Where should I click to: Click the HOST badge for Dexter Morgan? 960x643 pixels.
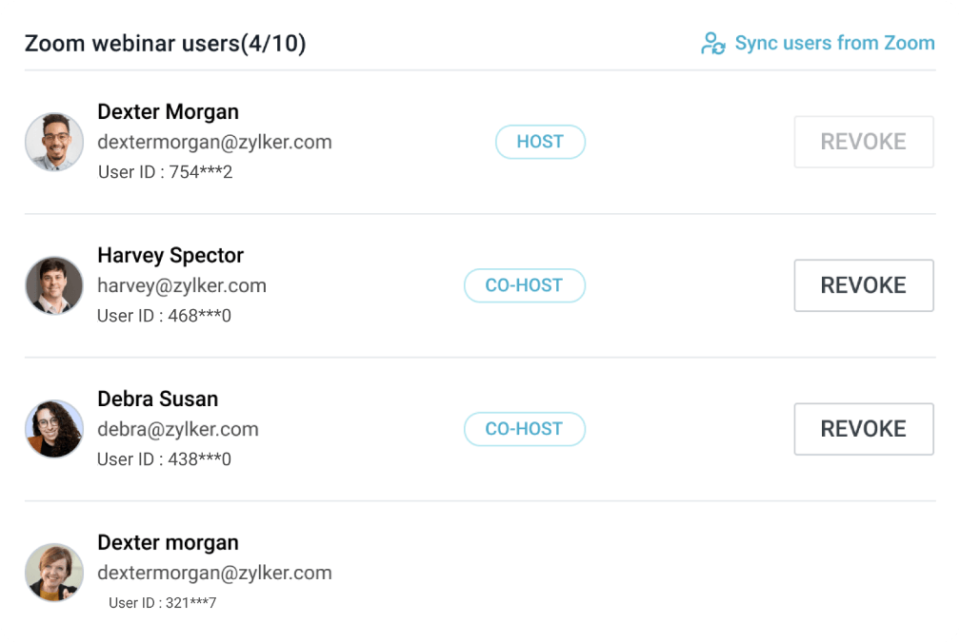coord(540,142)
